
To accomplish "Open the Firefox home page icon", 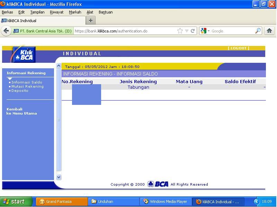I will 269,31.
